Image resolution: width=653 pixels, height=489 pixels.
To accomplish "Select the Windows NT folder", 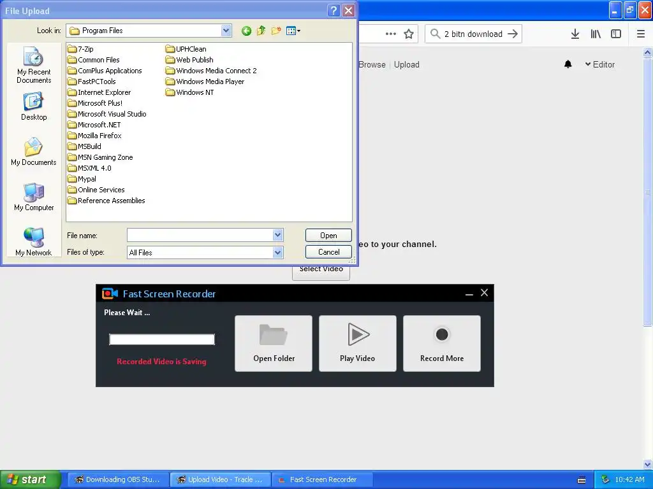I will point(190,92).
